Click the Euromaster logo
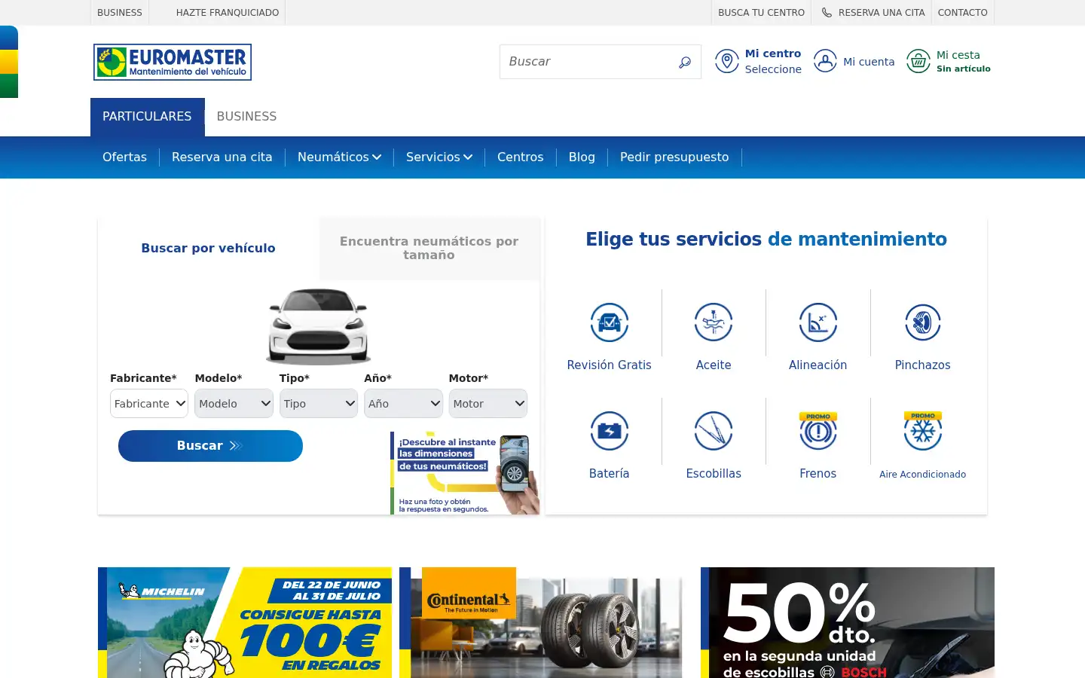The height and width of the screenshot is (678, 1085). point(173,62)
